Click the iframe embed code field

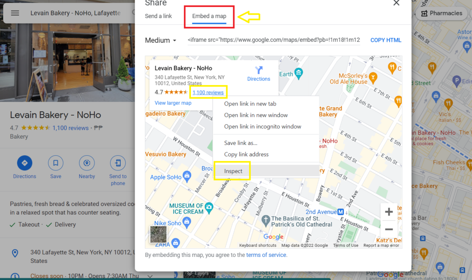(x=274, y=40)
